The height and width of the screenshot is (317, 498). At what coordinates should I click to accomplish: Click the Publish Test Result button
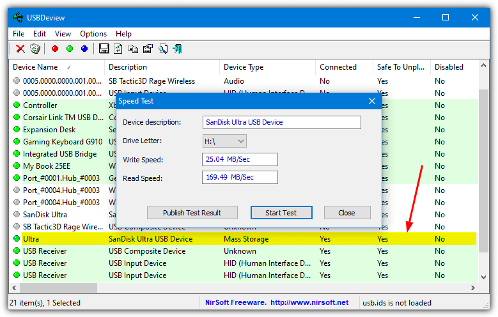192,212
